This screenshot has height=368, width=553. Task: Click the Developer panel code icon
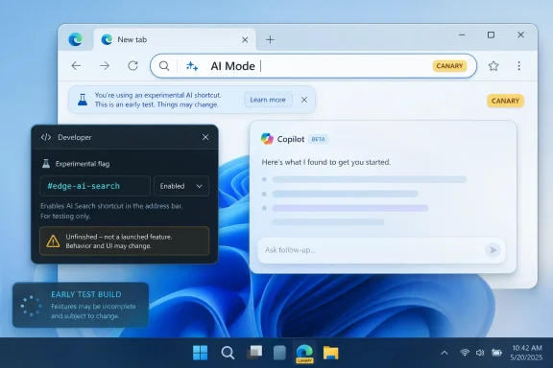tap(46, 137)
